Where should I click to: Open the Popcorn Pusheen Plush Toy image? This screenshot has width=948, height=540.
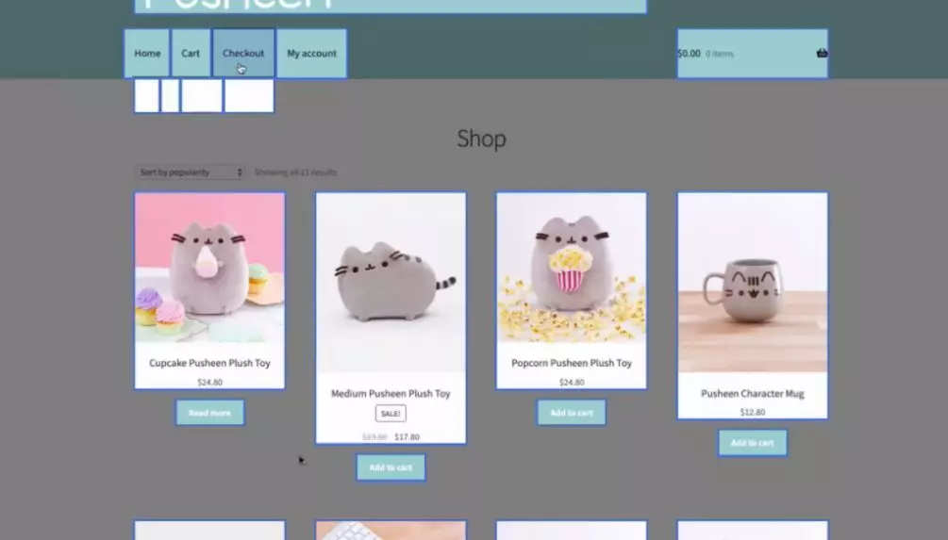pos(572,268)
